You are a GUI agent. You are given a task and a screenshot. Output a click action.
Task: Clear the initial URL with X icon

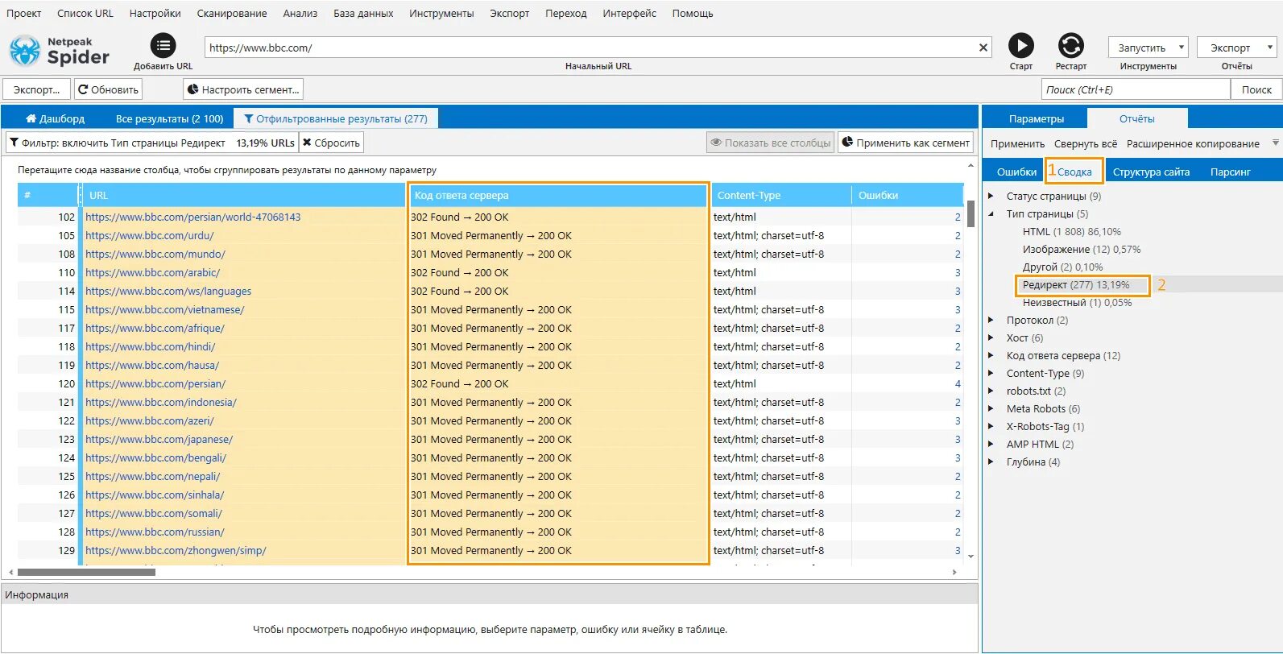tap(983, 48)
